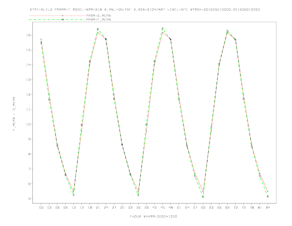
Task: Click the x-axis tick label 72
Action: [235, 208]
